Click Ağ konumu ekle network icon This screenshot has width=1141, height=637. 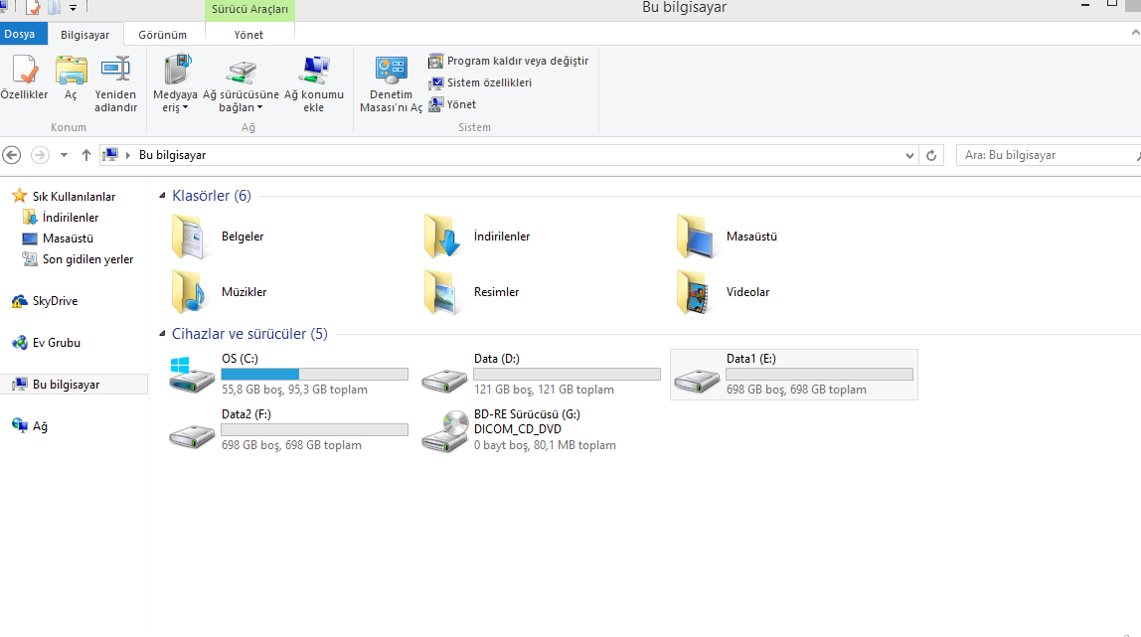314,70
